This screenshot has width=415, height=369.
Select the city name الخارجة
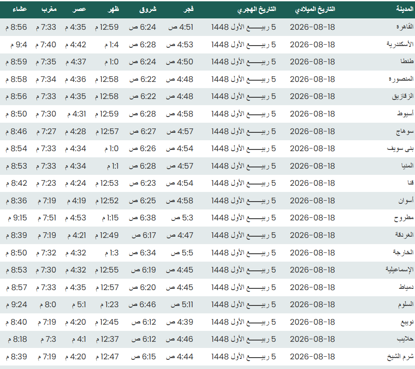click(403, 252)
